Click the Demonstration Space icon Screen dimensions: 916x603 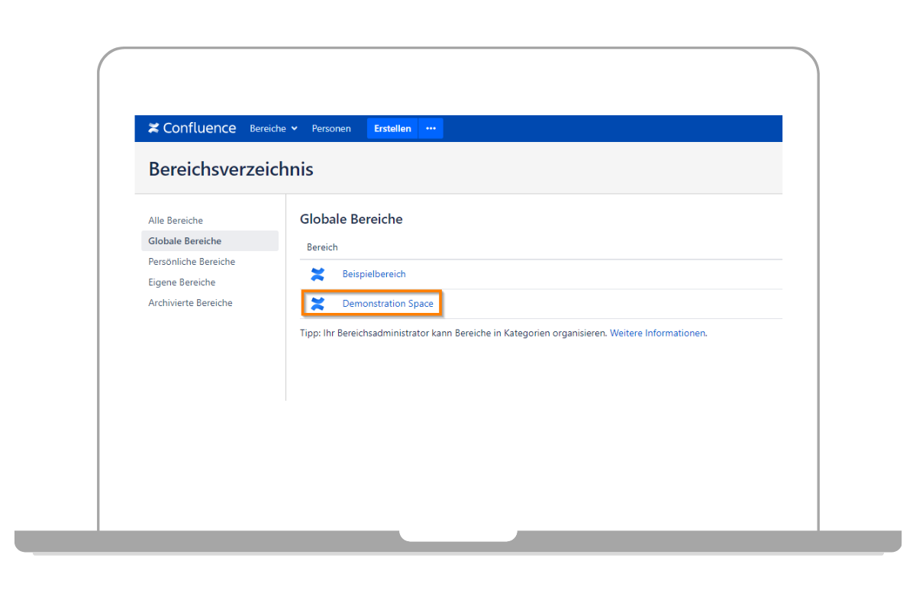(318, 304)
